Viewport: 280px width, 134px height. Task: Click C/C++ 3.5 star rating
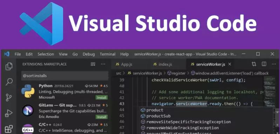(104, 125)
